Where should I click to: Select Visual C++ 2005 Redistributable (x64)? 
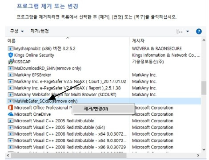coord(60,127)
